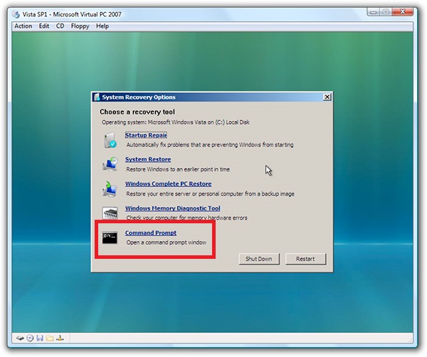Click the 'Operating system: Microsoft Windows Vista' line
The image size is (427, 357).
[176, 122]
